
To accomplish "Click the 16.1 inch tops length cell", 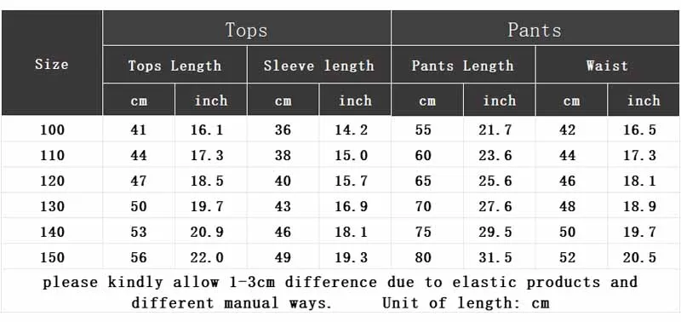I will click(x=207, y=129).
